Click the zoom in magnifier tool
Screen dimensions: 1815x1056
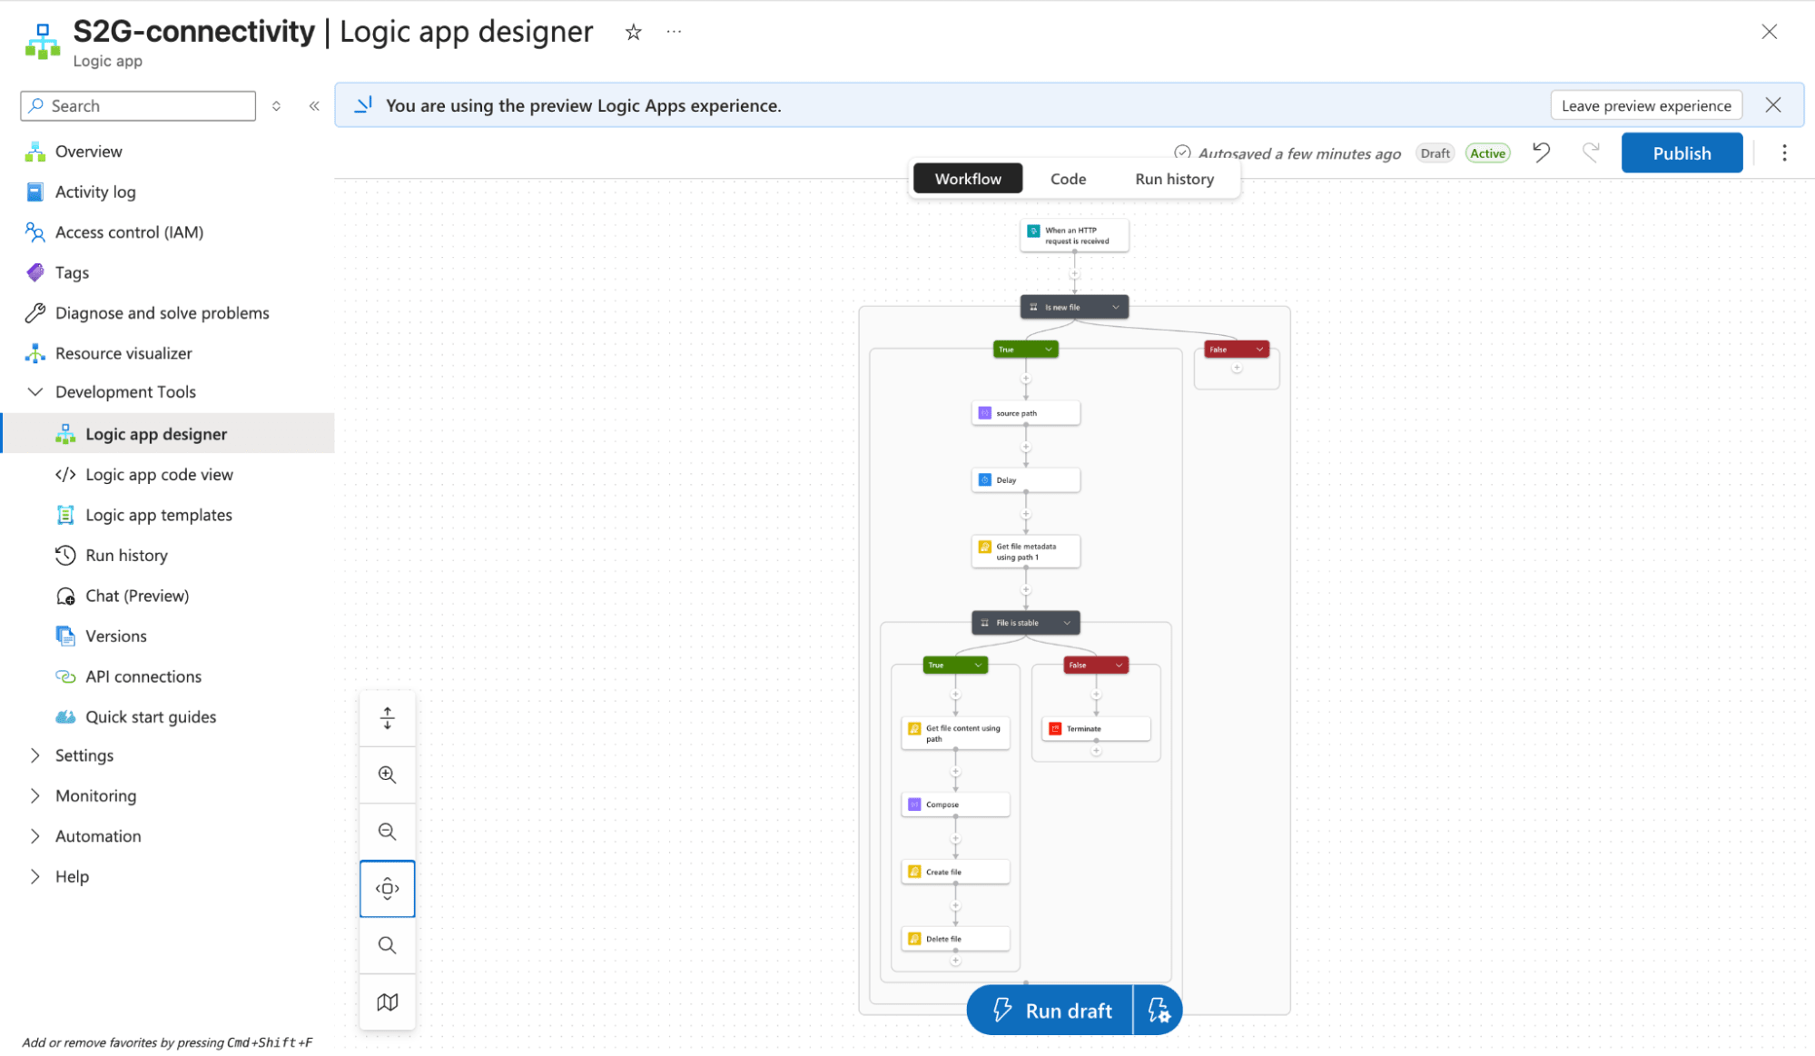point(388,775)
